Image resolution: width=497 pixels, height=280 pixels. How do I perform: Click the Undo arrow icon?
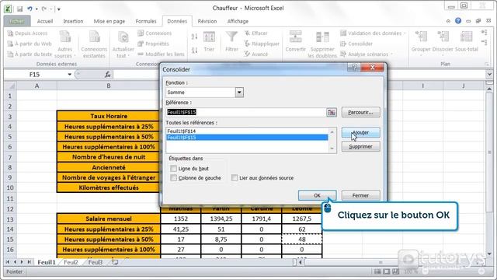30,9
